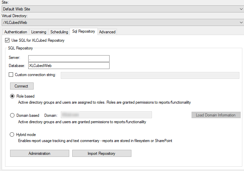Click Load Domain Information button
Screen dimensions: 244x171
point(216,115)
